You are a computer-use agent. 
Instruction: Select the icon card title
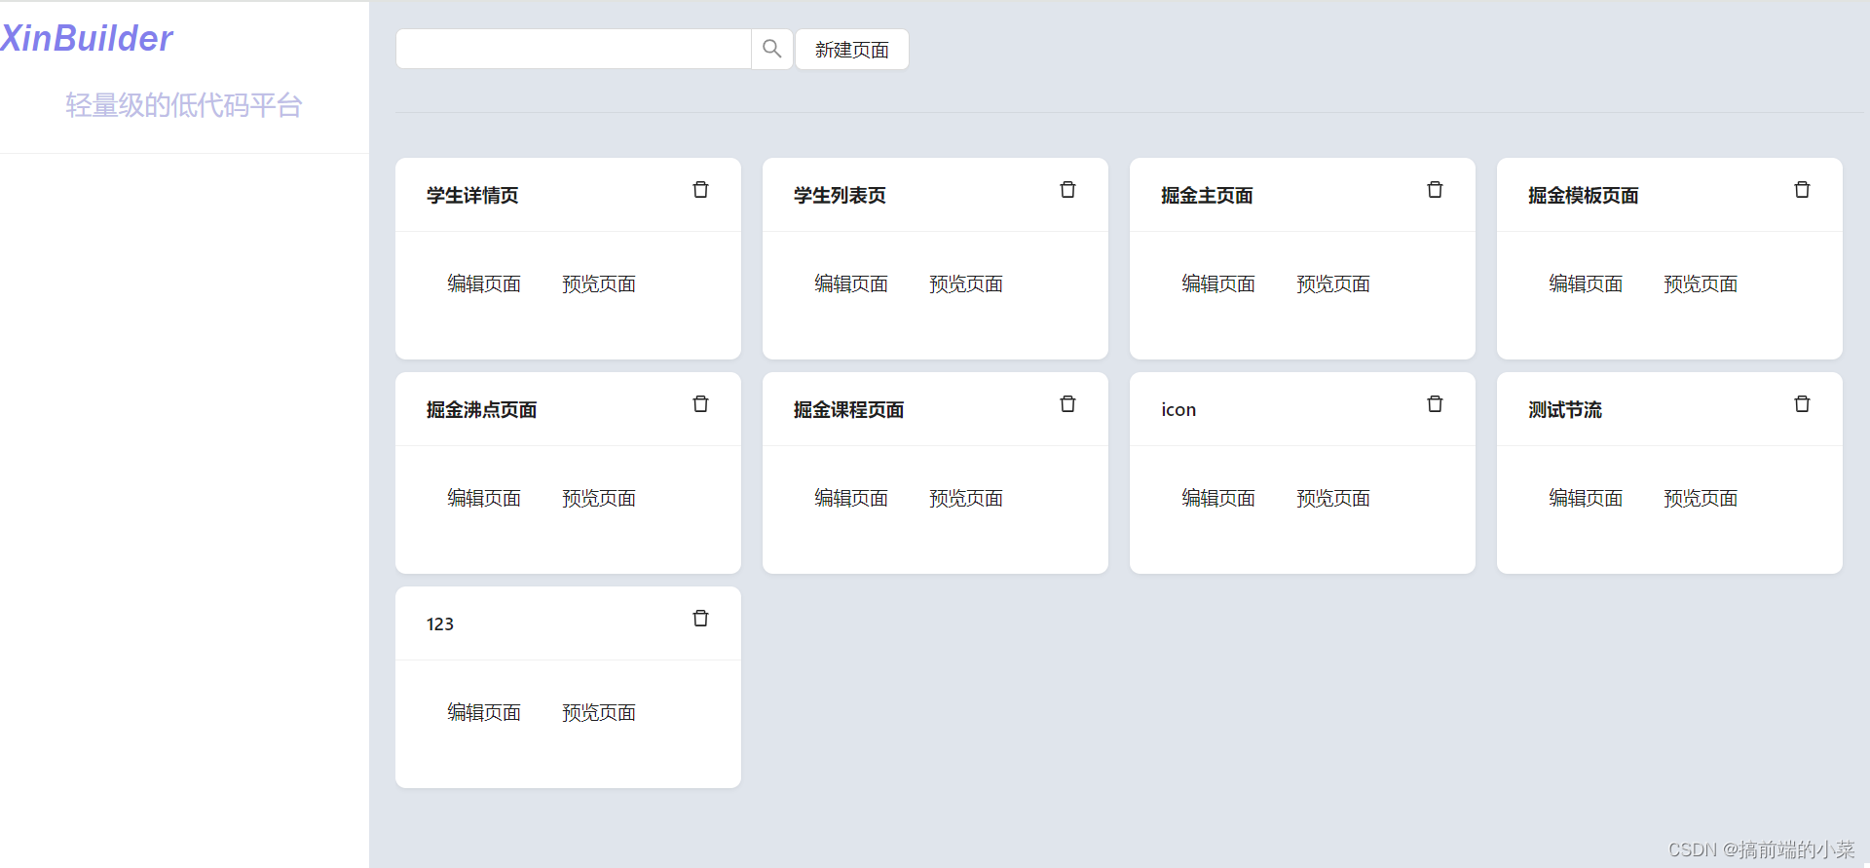1178,409
